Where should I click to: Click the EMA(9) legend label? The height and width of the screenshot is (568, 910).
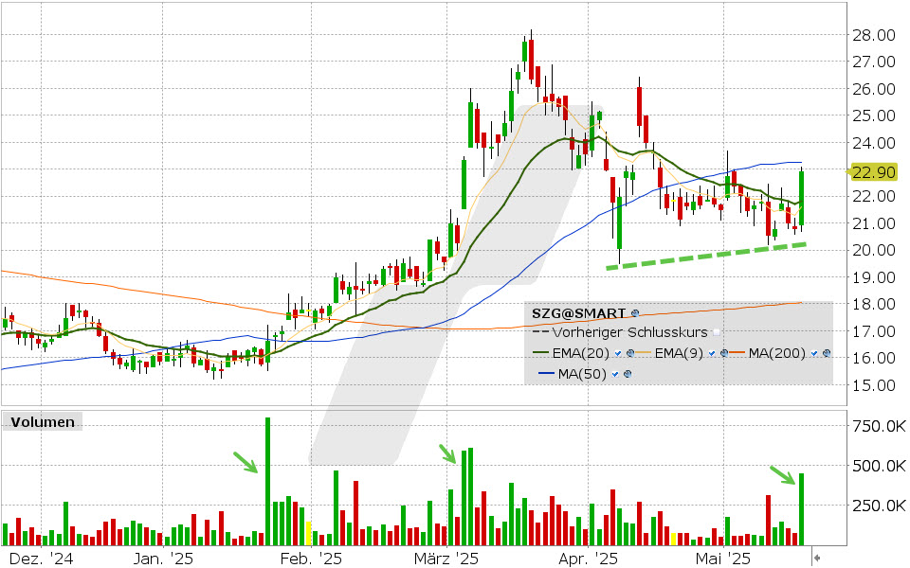[679, 353]
